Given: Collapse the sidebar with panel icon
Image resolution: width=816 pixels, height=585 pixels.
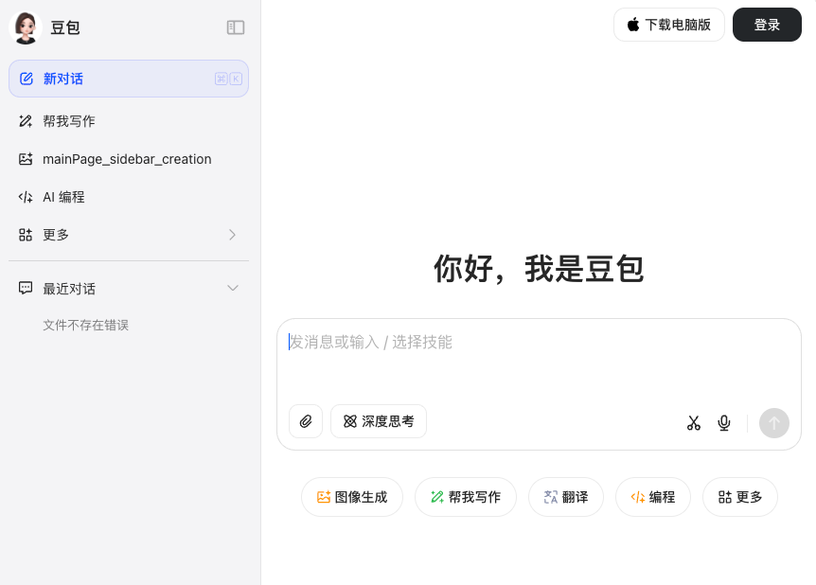Looking at the screenshot, I should click(x=235, y=27).
